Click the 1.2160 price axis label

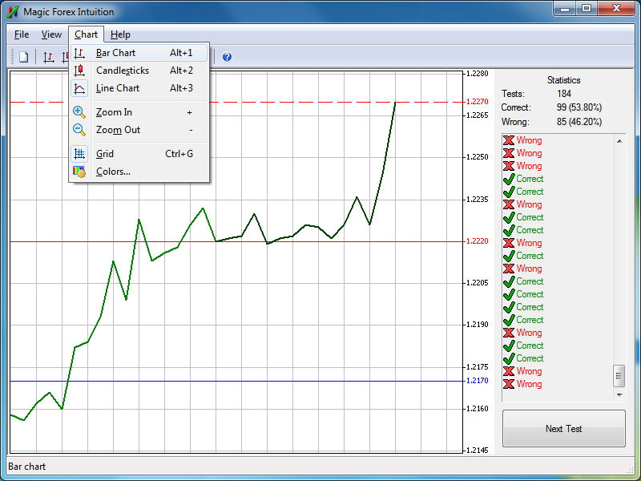pos(477,409)
